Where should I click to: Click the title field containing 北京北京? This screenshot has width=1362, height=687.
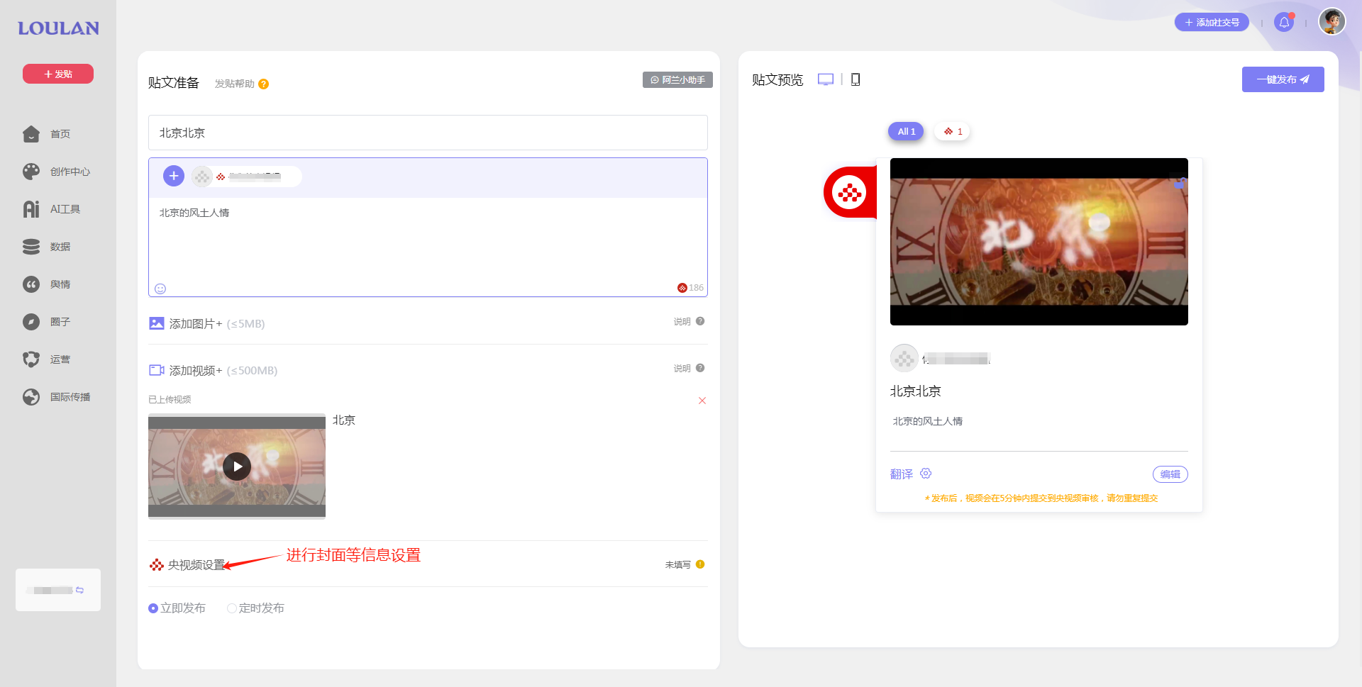(428, 133)
